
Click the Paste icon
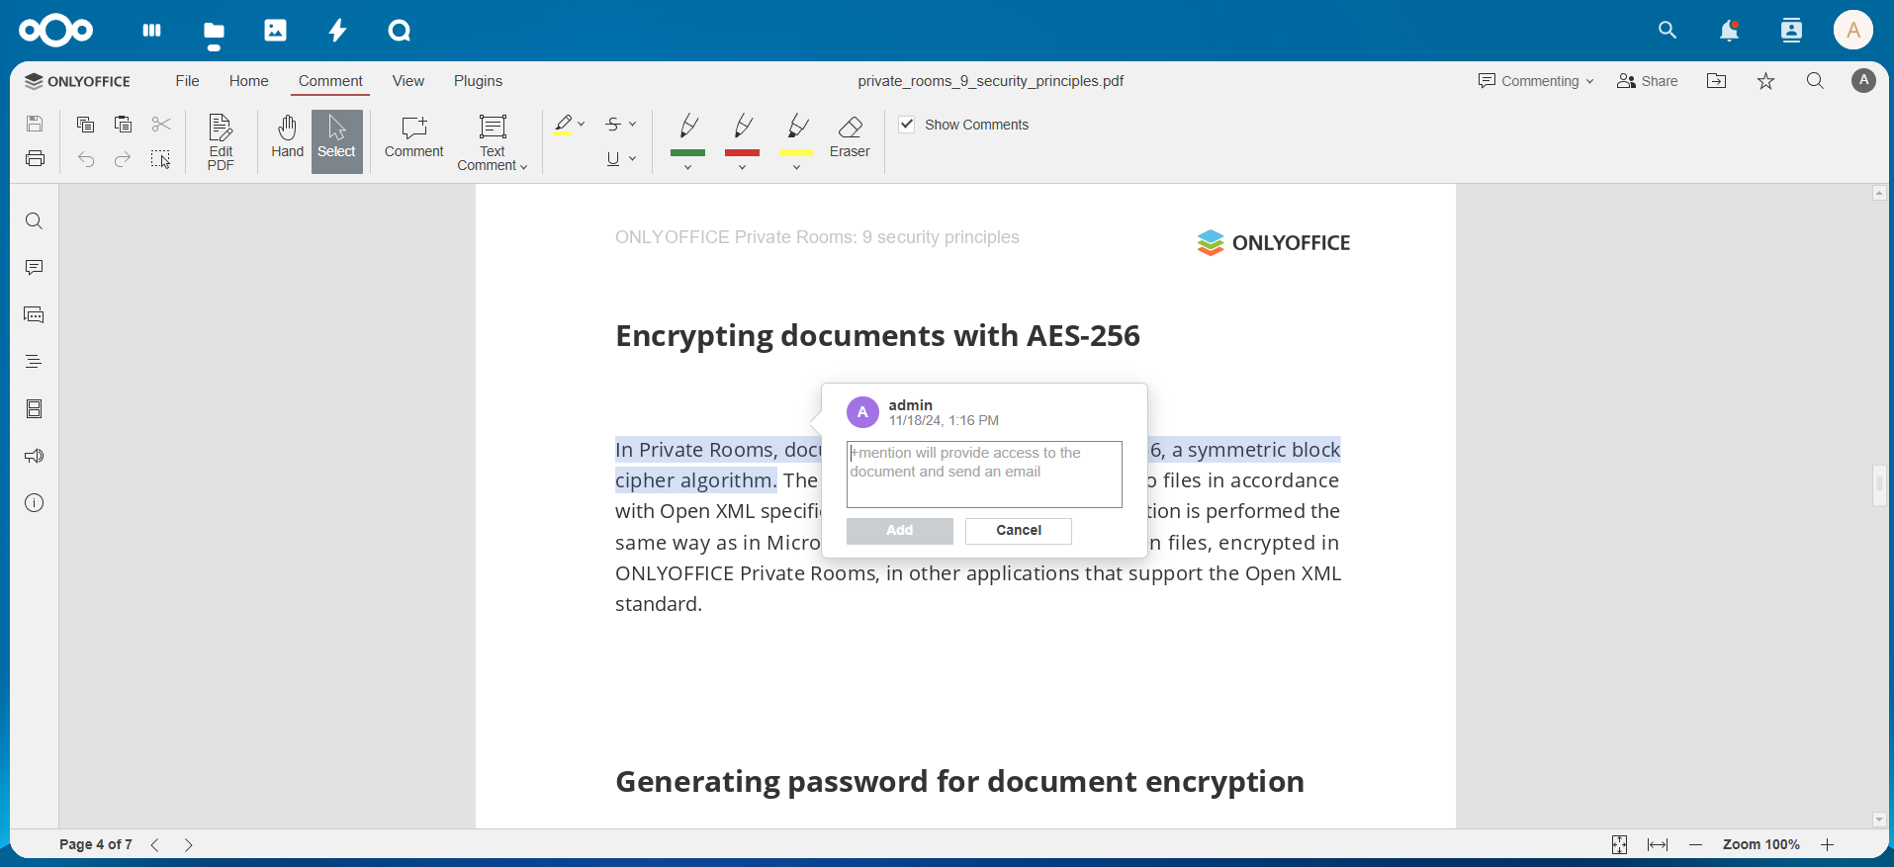[x=123, y=124]
